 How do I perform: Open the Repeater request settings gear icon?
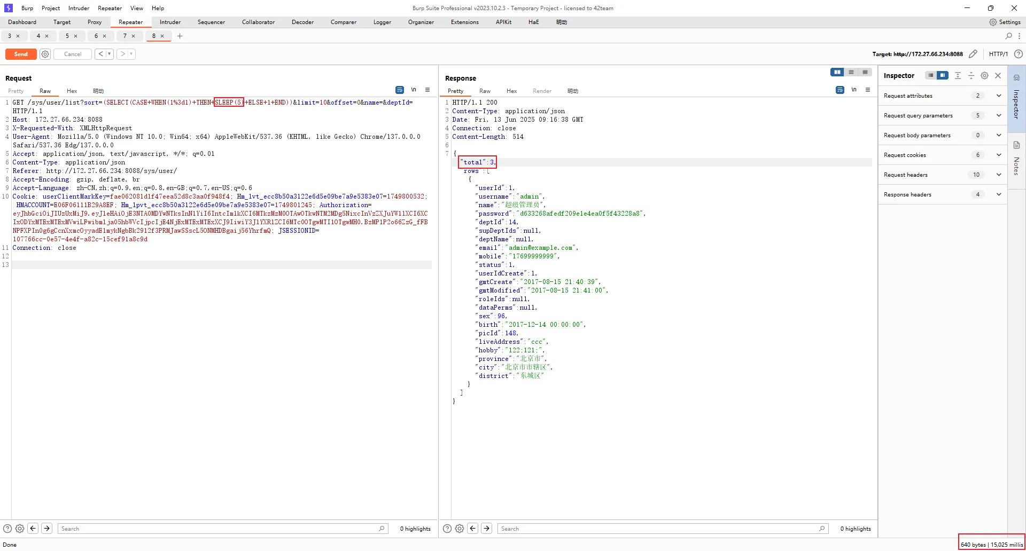click(x=45, y=54)
